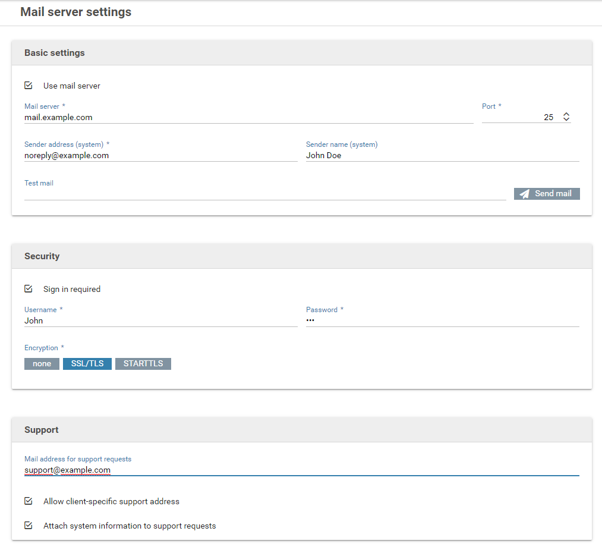Select SSL/TLS encryption option
Viewport: 602px width, 550px height.
pyautogui.click(x=87, y=364)
